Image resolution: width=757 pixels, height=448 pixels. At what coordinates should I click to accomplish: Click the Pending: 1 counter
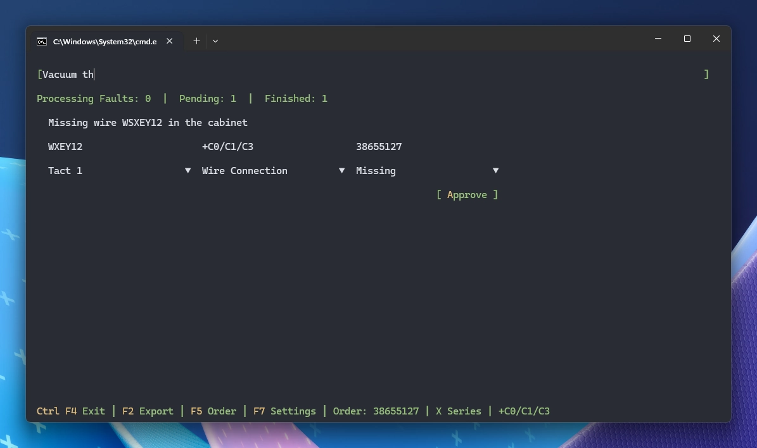pos(207,98)
